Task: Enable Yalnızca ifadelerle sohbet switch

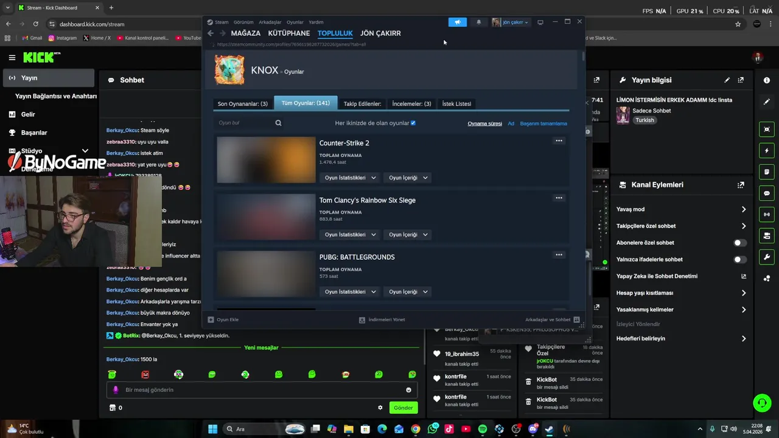Action: click(x=739, y=259)
